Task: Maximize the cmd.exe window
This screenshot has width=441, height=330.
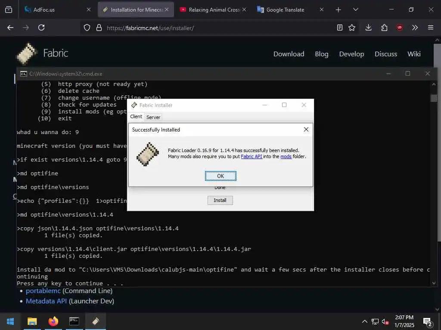Action: [x=408, y=73]
